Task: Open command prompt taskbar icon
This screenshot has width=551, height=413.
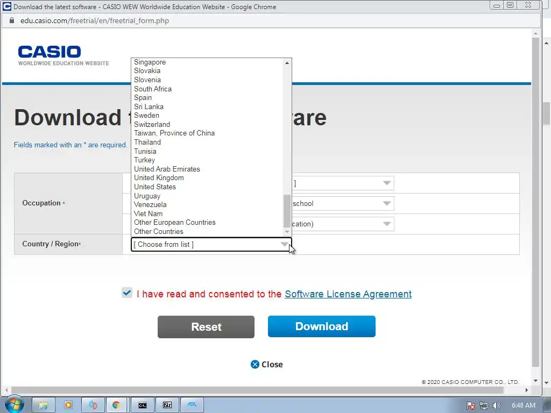Action: tap(142, 405)
